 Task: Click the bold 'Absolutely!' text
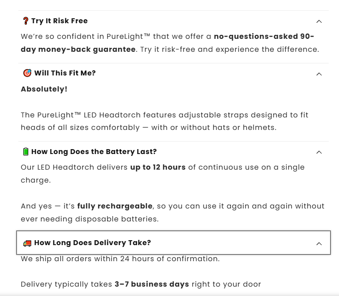pos(44,89)
